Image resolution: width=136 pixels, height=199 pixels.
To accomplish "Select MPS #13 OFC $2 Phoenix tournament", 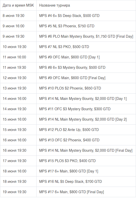I will click(69, 140).
